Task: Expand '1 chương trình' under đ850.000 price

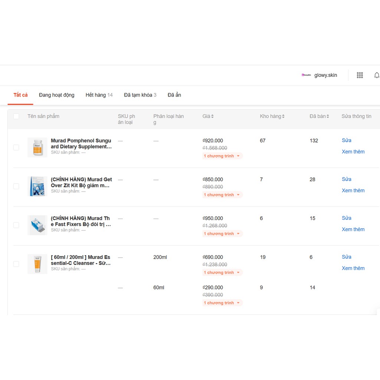Action: [x=222, y=195]
